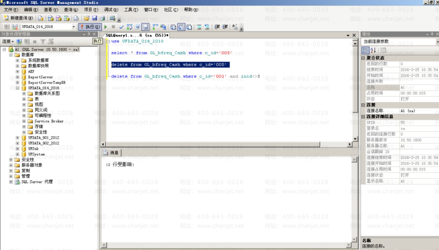439x250 pixels.
Task: Click the 新建查询 (New Query) toolbar button
Action: tap(19, 18)
